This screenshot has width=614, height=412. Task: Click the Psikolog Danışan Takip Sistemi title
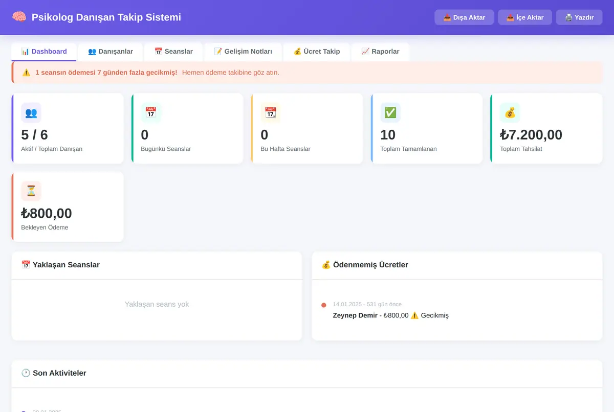tap(106, 17)
